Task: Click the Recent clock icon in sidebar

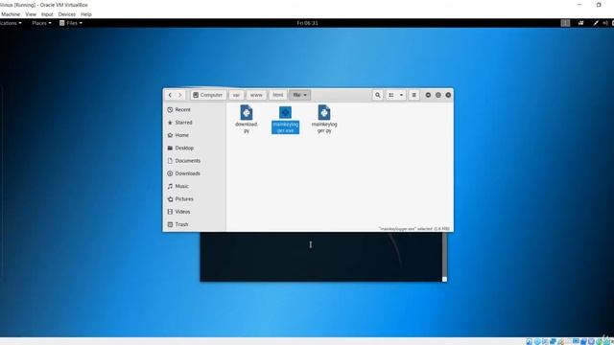Action: click(x=170, y=110)
